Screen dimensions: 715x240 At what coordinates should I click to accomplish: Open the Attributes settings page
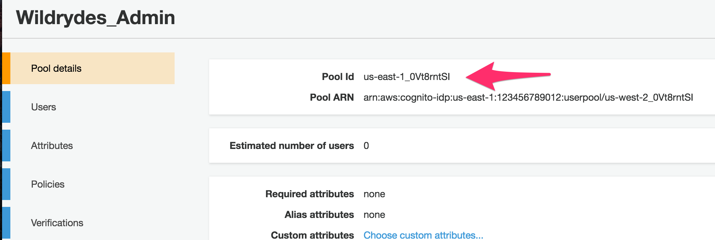[88, 146]
